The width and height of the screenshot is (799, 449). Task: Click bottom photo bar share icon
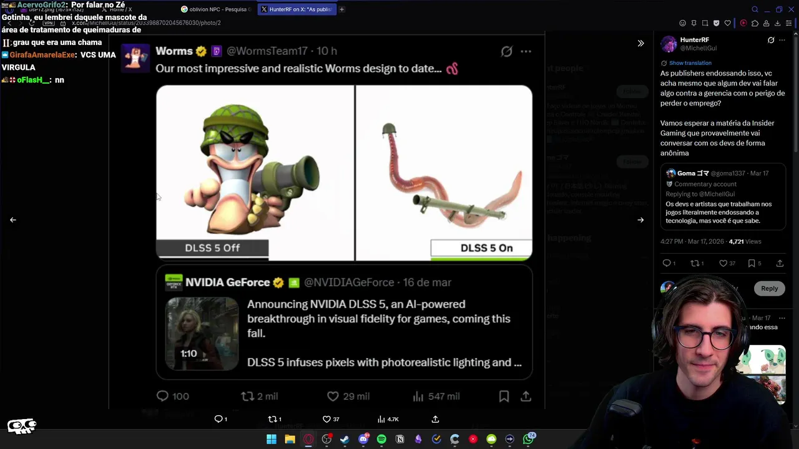435,419
